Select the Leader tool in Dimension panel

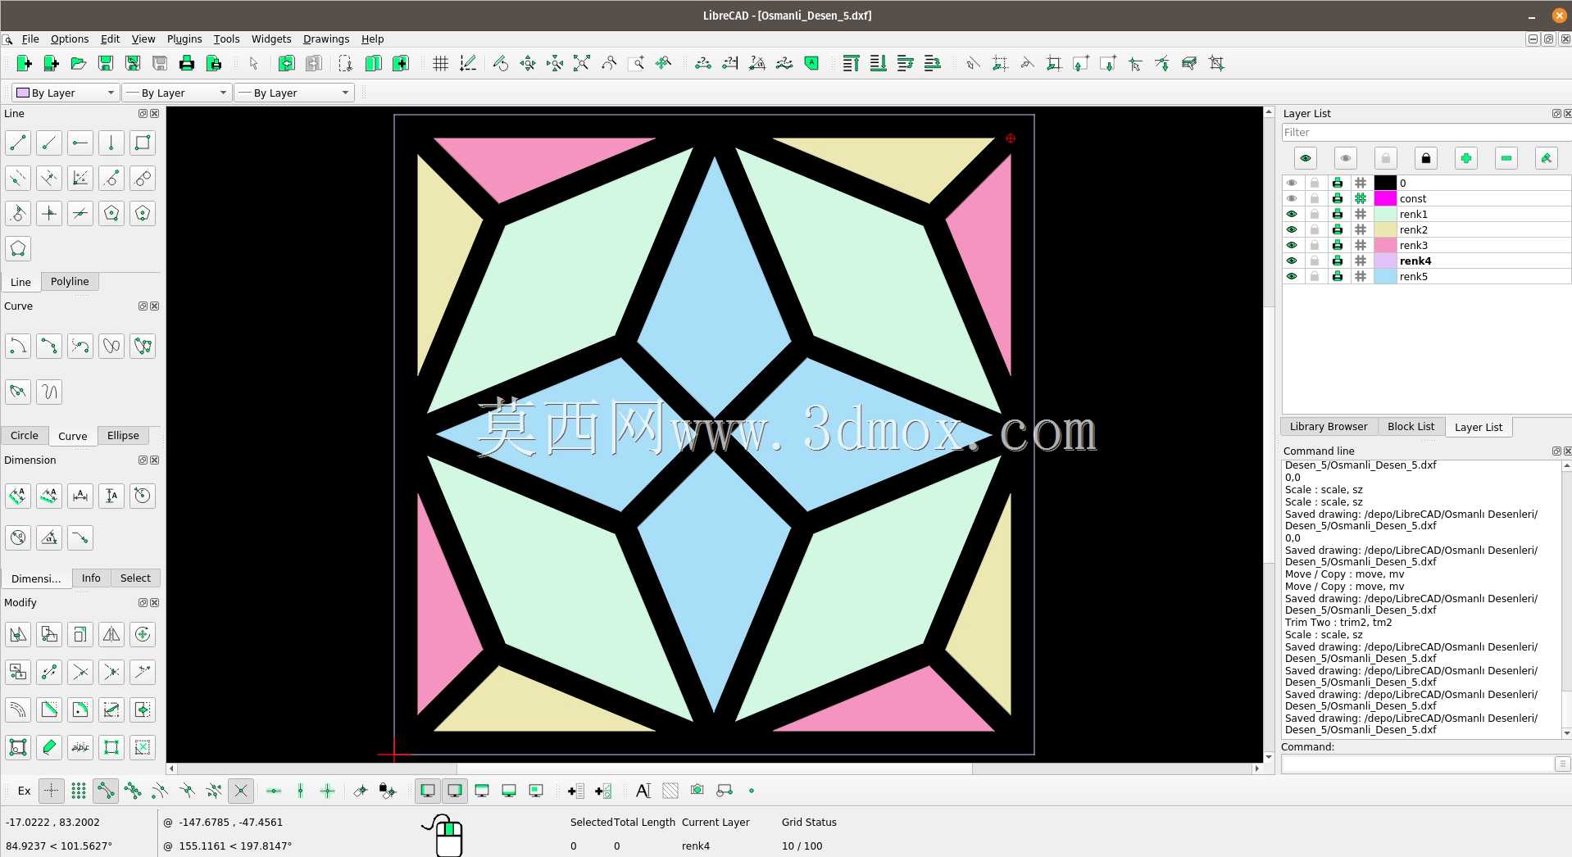(80, 537)
